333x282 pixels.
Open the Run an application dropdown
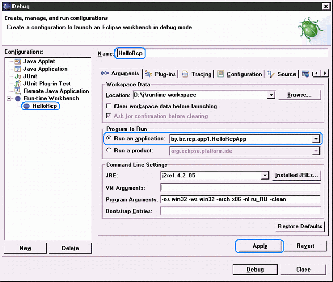pyautogui.click(x=316, y=139)
